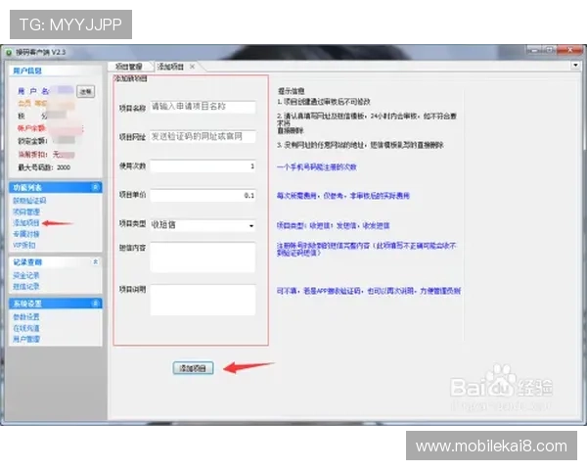The width and height of the screenshot is (587, 470).
Task: Click the 用户信息 panel header
Action: click(x=55, y=70)
